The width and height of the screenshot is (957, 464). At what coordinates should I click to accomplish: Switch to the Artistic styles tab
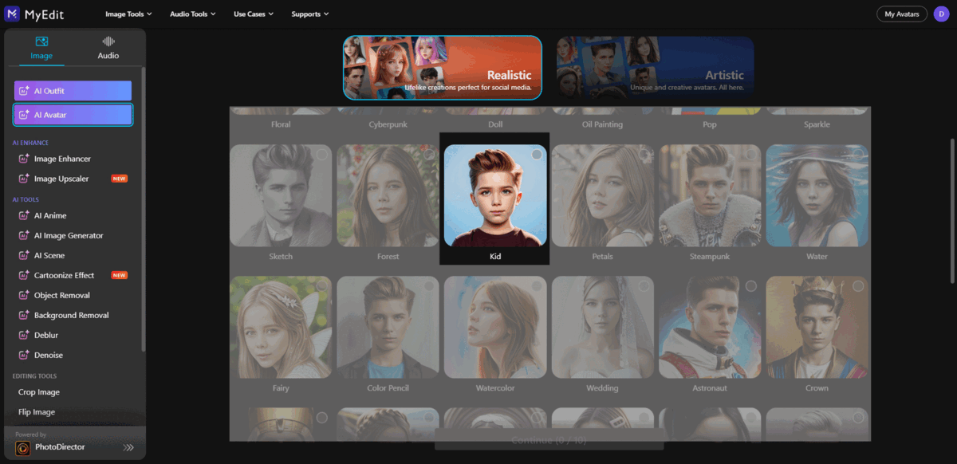[655, 67]
